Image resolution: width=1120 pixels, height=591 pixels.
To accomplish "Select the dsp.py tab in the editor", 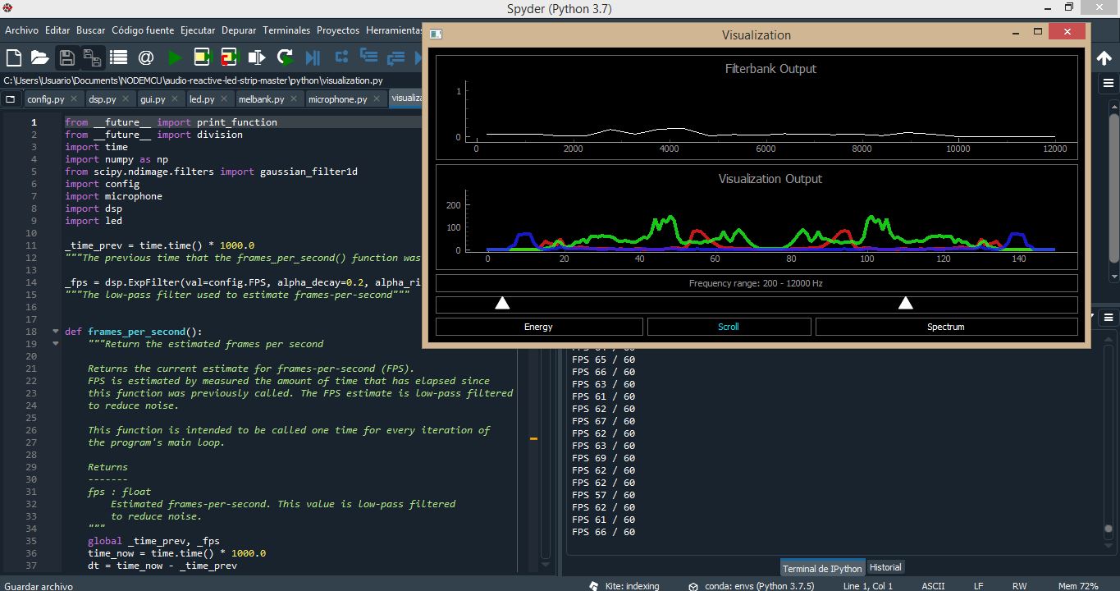I will click(103, 98).
